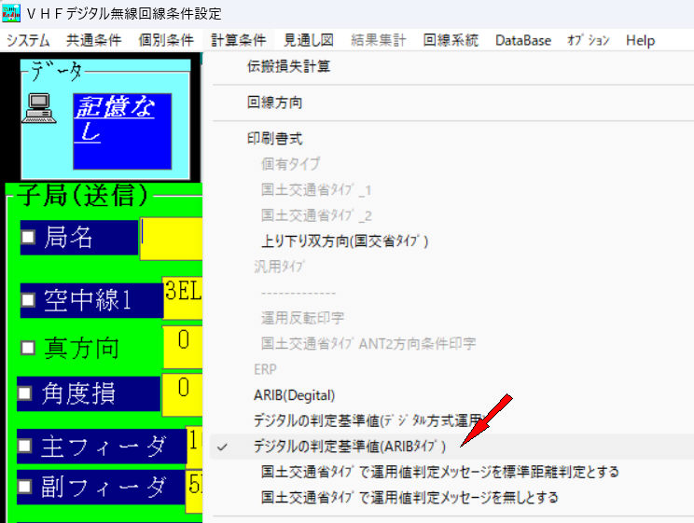Select 上り下り双方向(国交省タイプ) print format
The height and width of the screenshot is (523, 694).
(x=344, y=241)
